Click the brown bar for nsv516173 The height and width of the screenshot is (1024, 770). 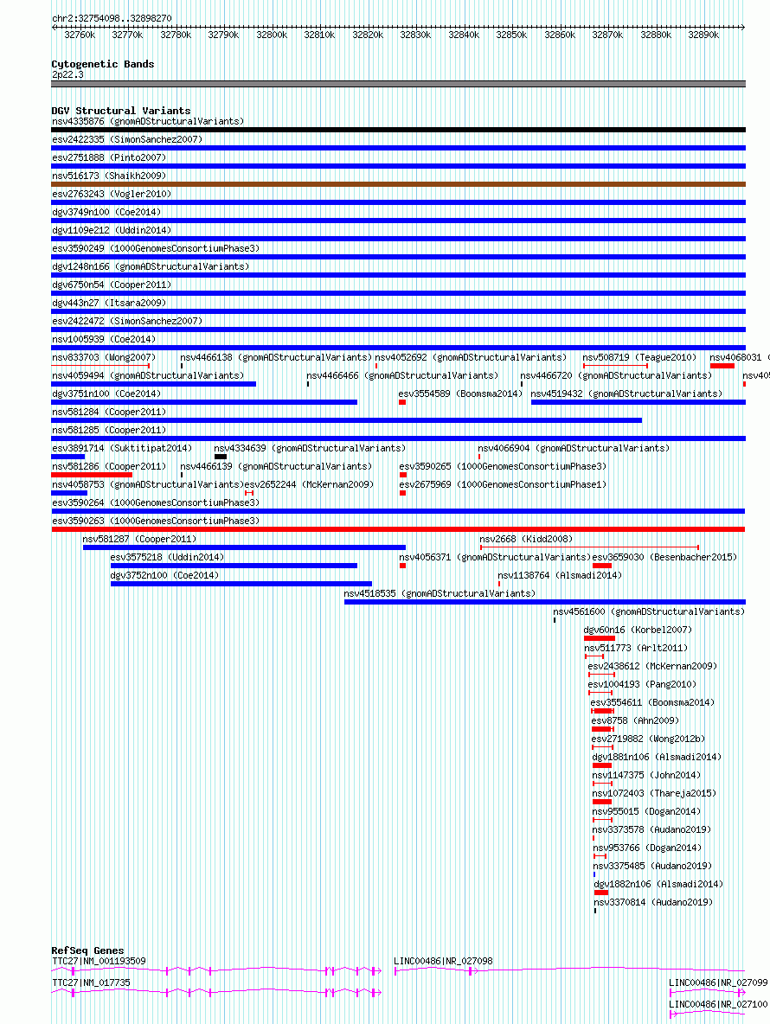click(398, 184)
